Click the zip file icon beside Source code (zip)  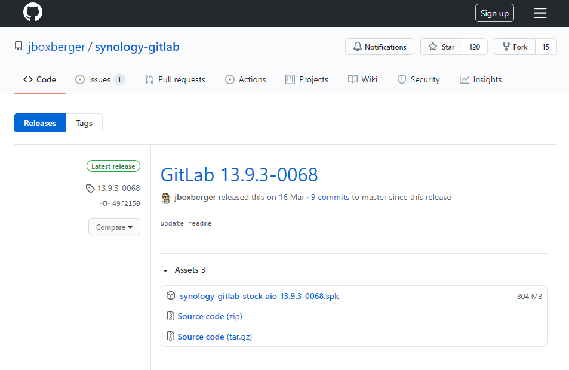(171, 316)
